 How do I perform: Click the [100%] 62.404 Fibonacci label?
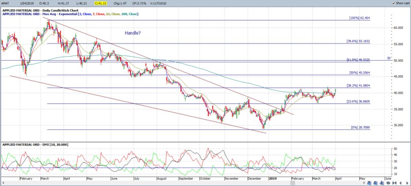(x=360, y=18)
